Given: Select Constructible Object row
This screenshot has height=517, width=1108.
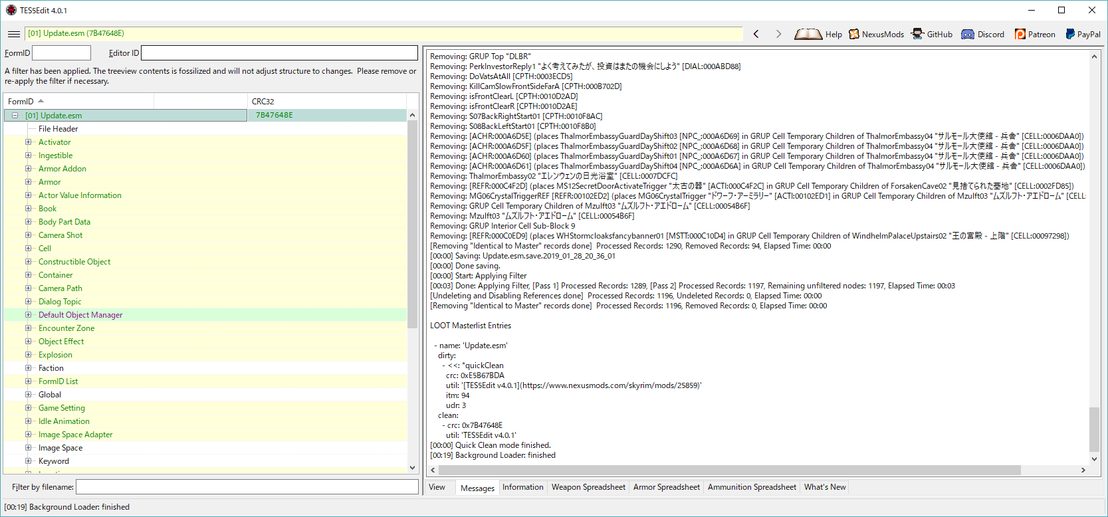Looking at the screenshot, I should coord(205,262).
